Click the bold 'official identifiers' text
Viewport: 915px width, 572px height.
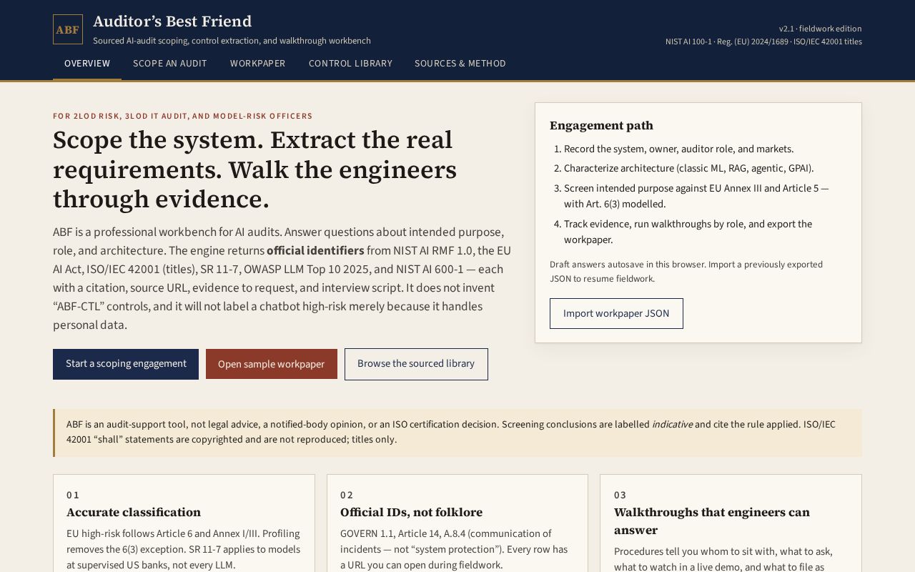point(315,251)
